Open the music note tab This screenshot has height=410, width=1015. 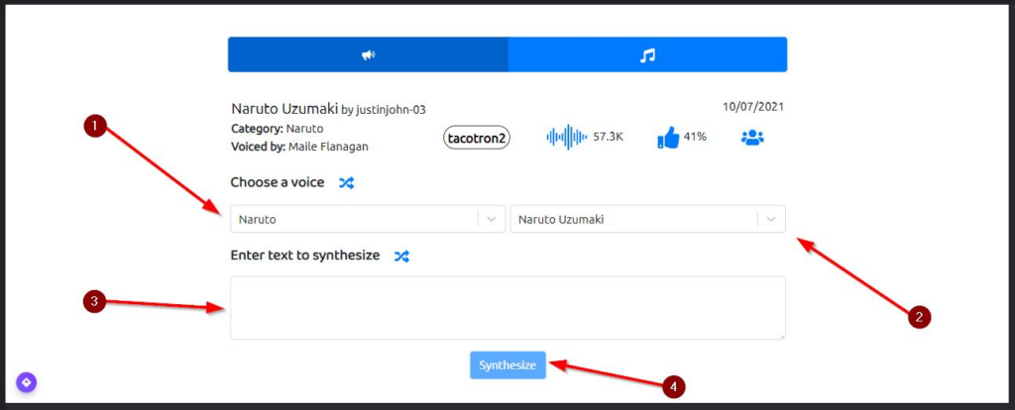click(647, 55)
